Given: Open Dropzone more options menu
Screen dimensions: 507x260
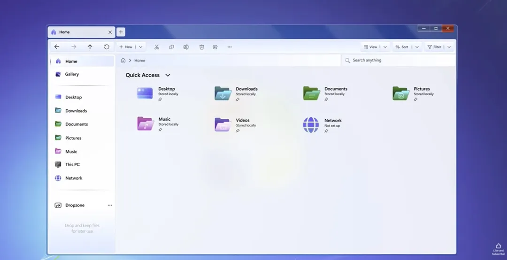Looking at the screenshot, I should [x=110, y=205].
